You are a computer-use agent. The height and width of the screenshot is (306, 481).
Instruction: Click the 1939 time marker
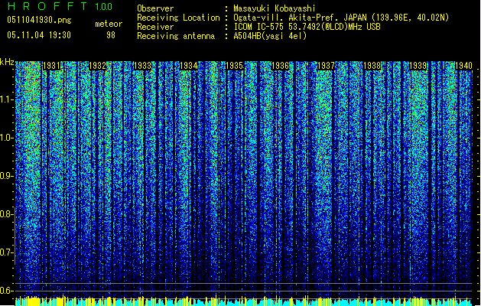418,66
